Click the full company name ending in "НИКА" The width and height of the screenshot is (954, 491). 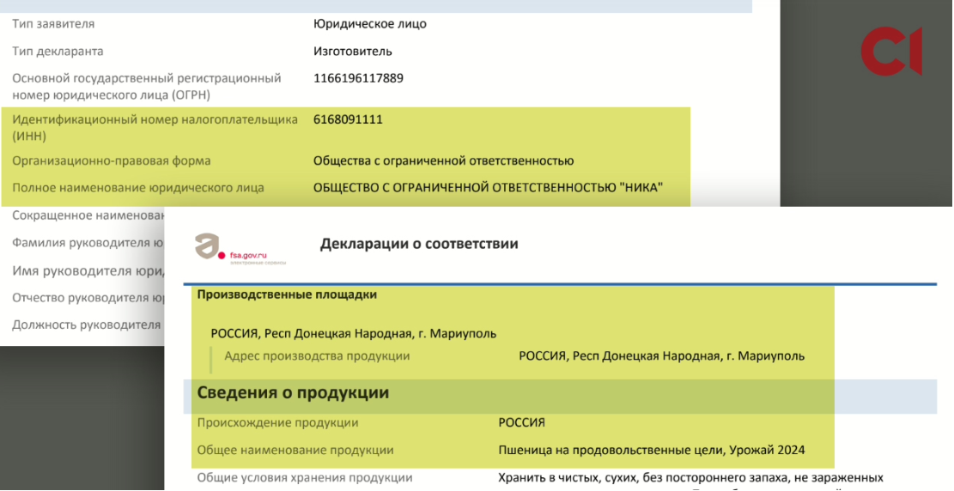pos(488,188)
